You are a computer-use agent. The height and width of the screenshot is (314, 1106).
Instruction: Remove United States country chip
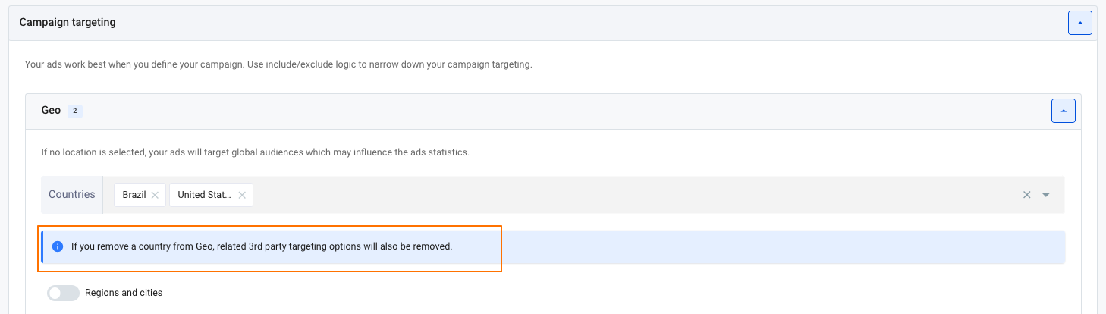[x=242, y=195]
